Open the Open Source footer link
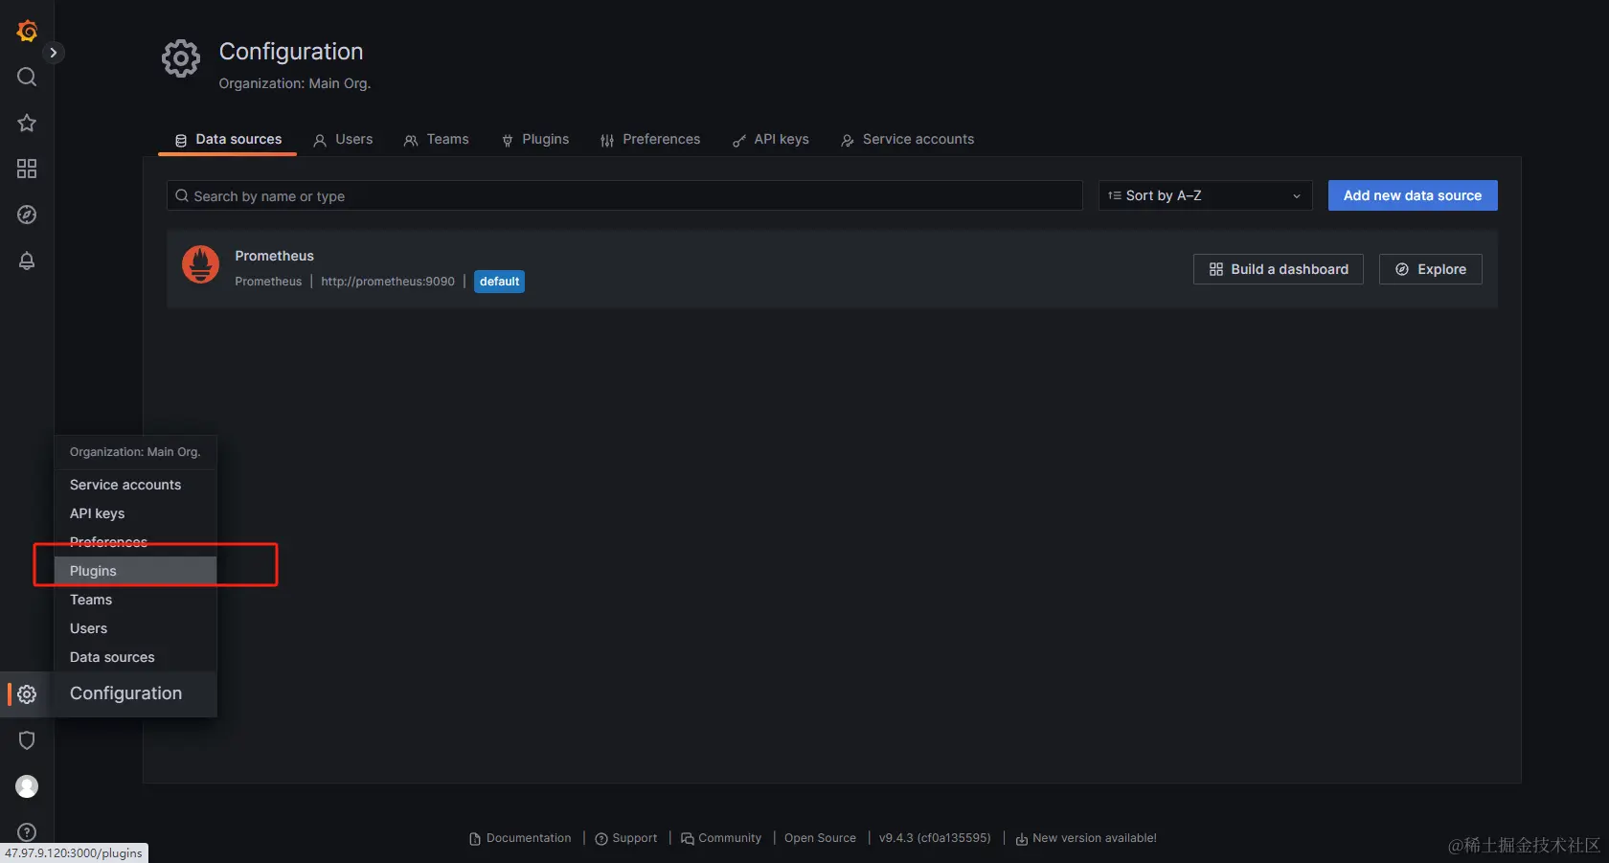 point(820,838)
